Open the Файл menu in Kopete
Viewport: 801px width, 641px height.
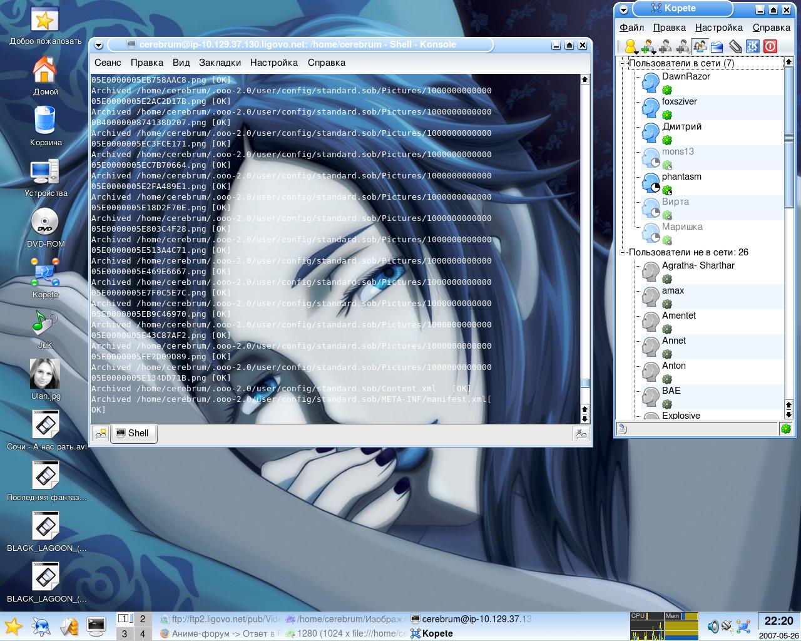[x=631, y=28]
